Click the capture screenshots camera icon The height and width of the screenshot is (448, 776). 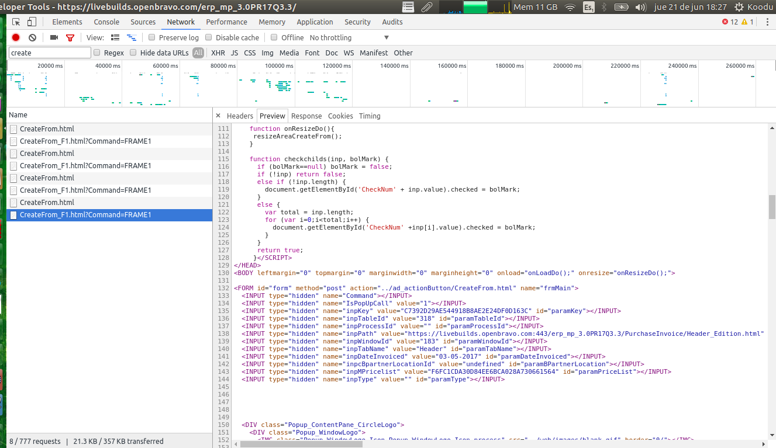pos(54,37)
